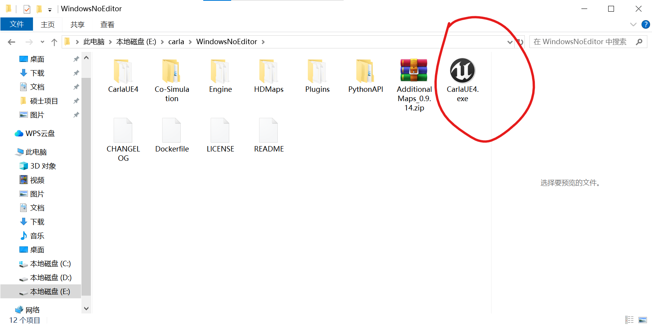652x327 pixels.
Task: Switch to details list view
Action: pyautogui.click(x=629, y=320)
